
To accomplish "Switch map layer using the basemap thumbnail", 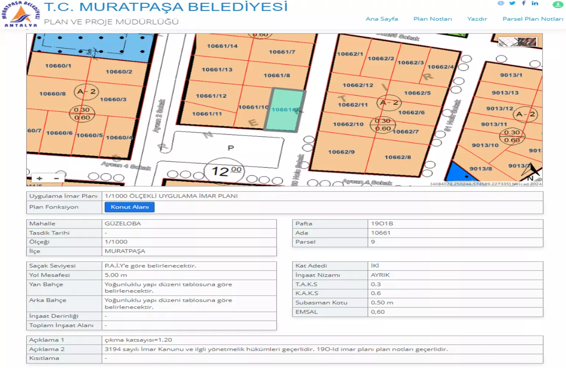I will [517, 42].
